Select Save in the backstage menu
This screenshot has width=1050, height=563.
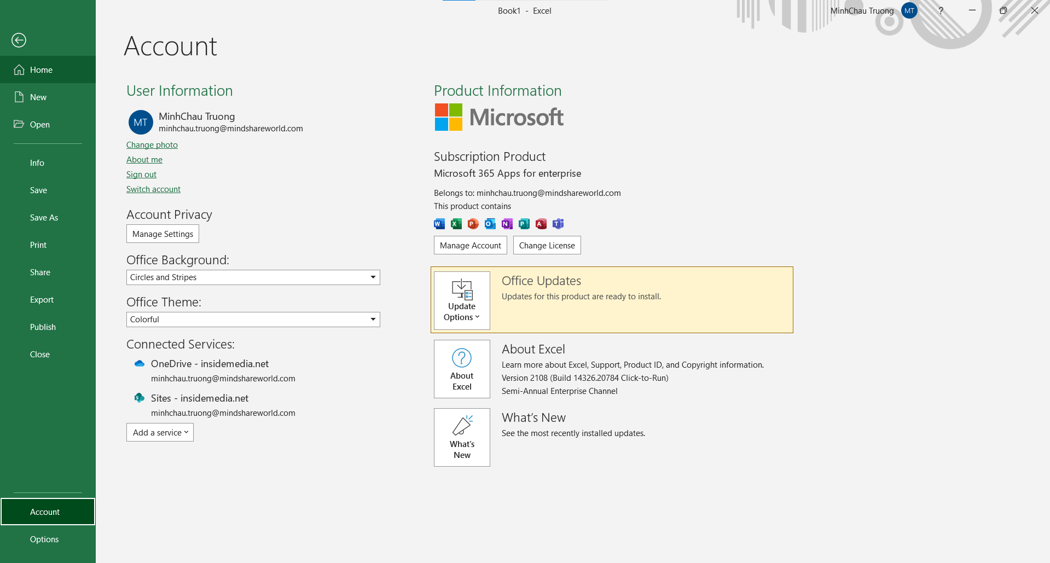[x=48, y=190]
